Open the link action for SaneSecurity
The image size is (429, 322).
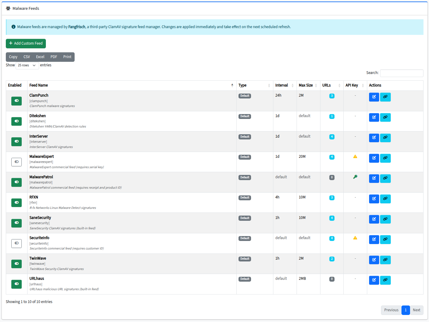tap(385, 219)
